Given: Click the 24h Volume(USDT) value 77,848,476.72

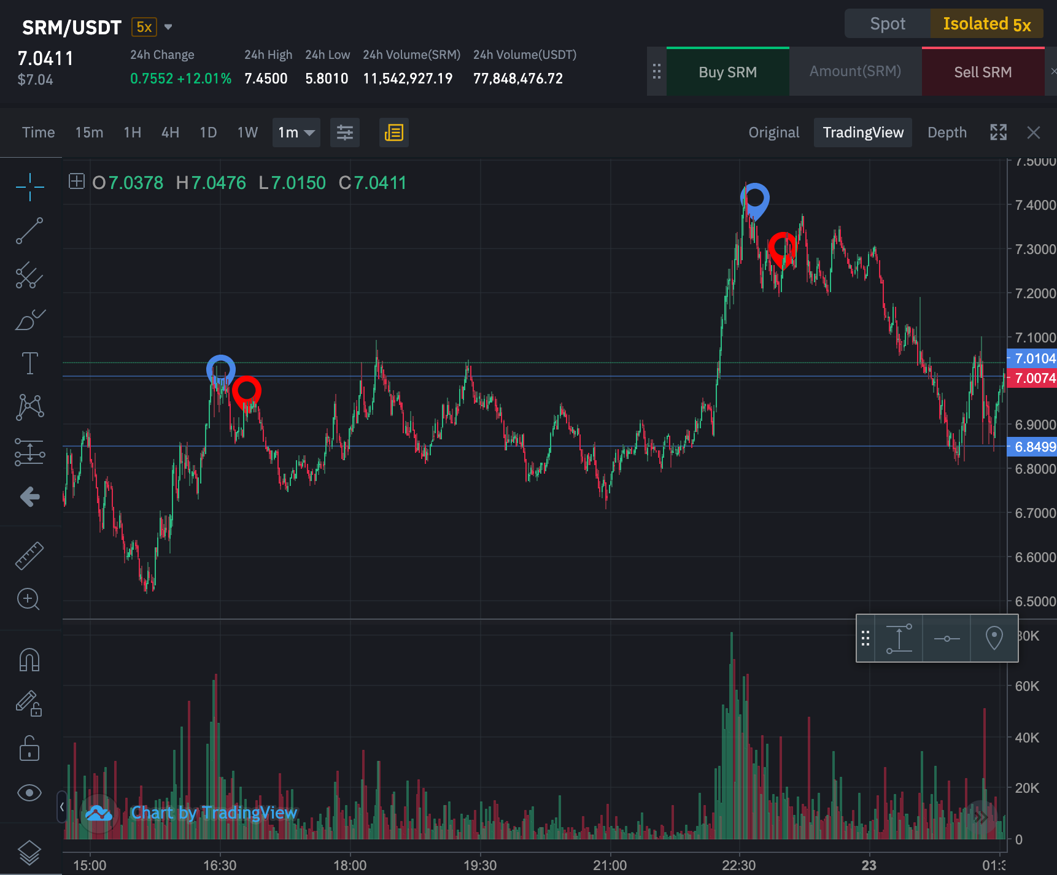Looking at the screenshot, I should (518, 79).
